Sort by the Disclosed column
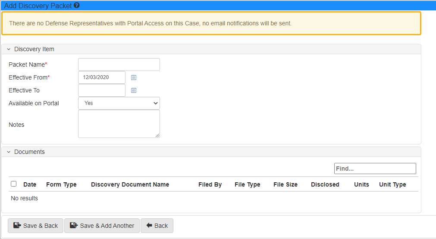This screenshot has width=436, height=239. click(325, 184)
